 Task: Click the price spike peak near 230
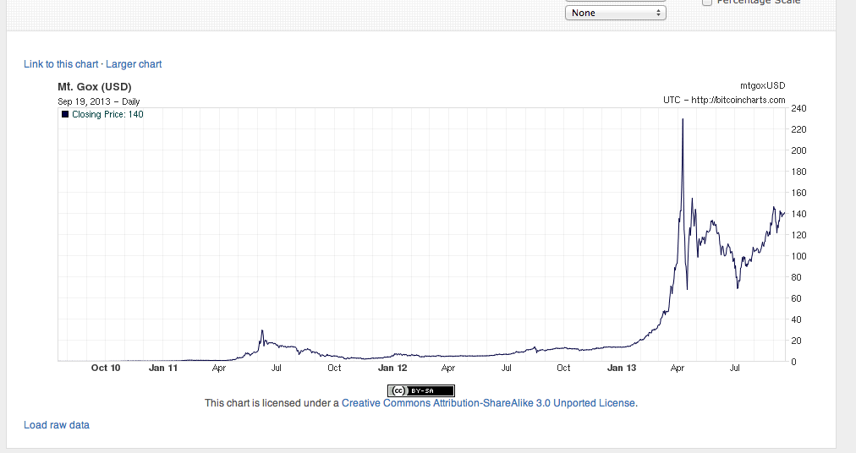tap(683, 120)
